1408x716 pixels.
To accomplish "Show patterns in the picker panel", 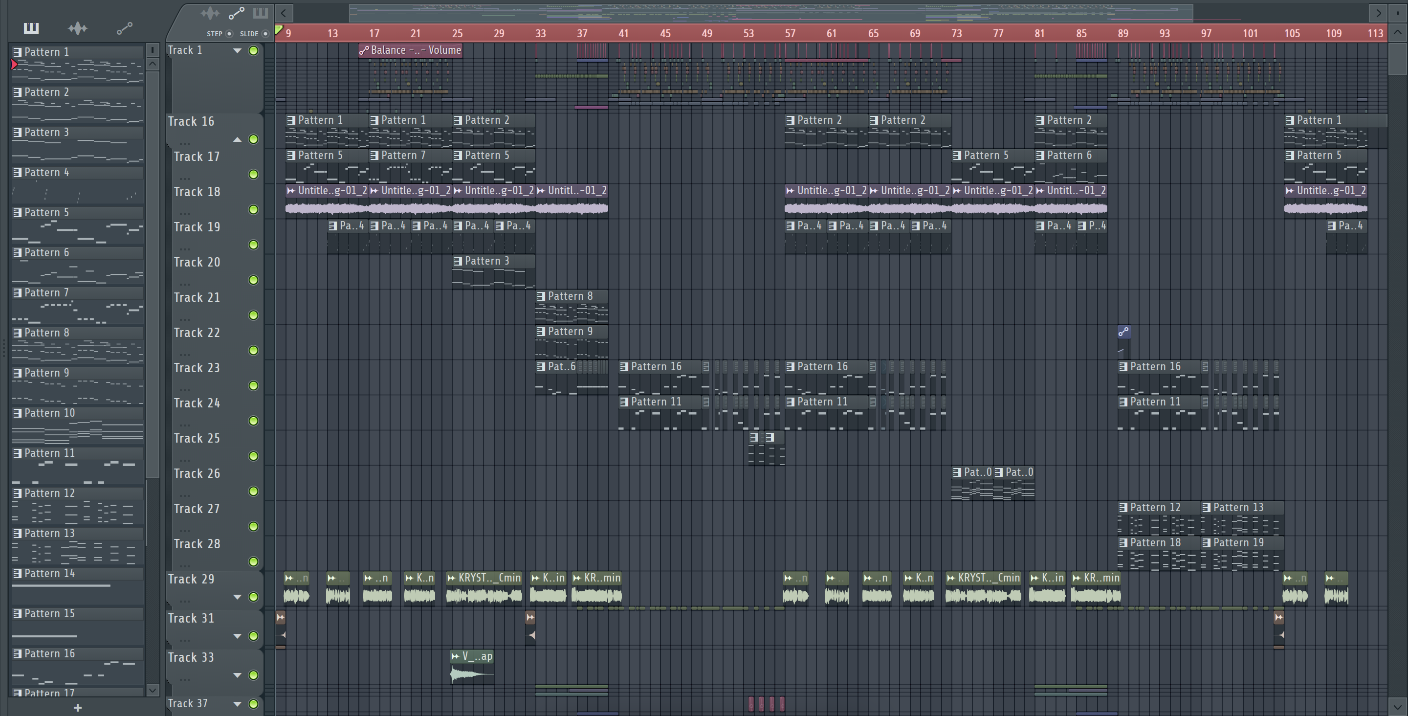I will click(x=31, y=28).
